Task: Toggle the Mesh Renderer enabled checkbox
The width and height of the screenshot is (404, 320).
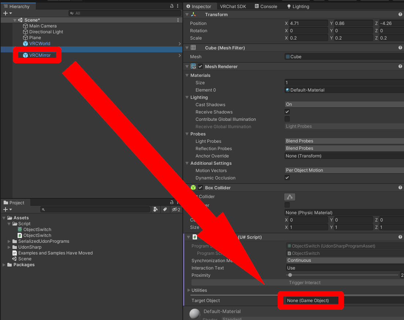Action: pos(200,66)
